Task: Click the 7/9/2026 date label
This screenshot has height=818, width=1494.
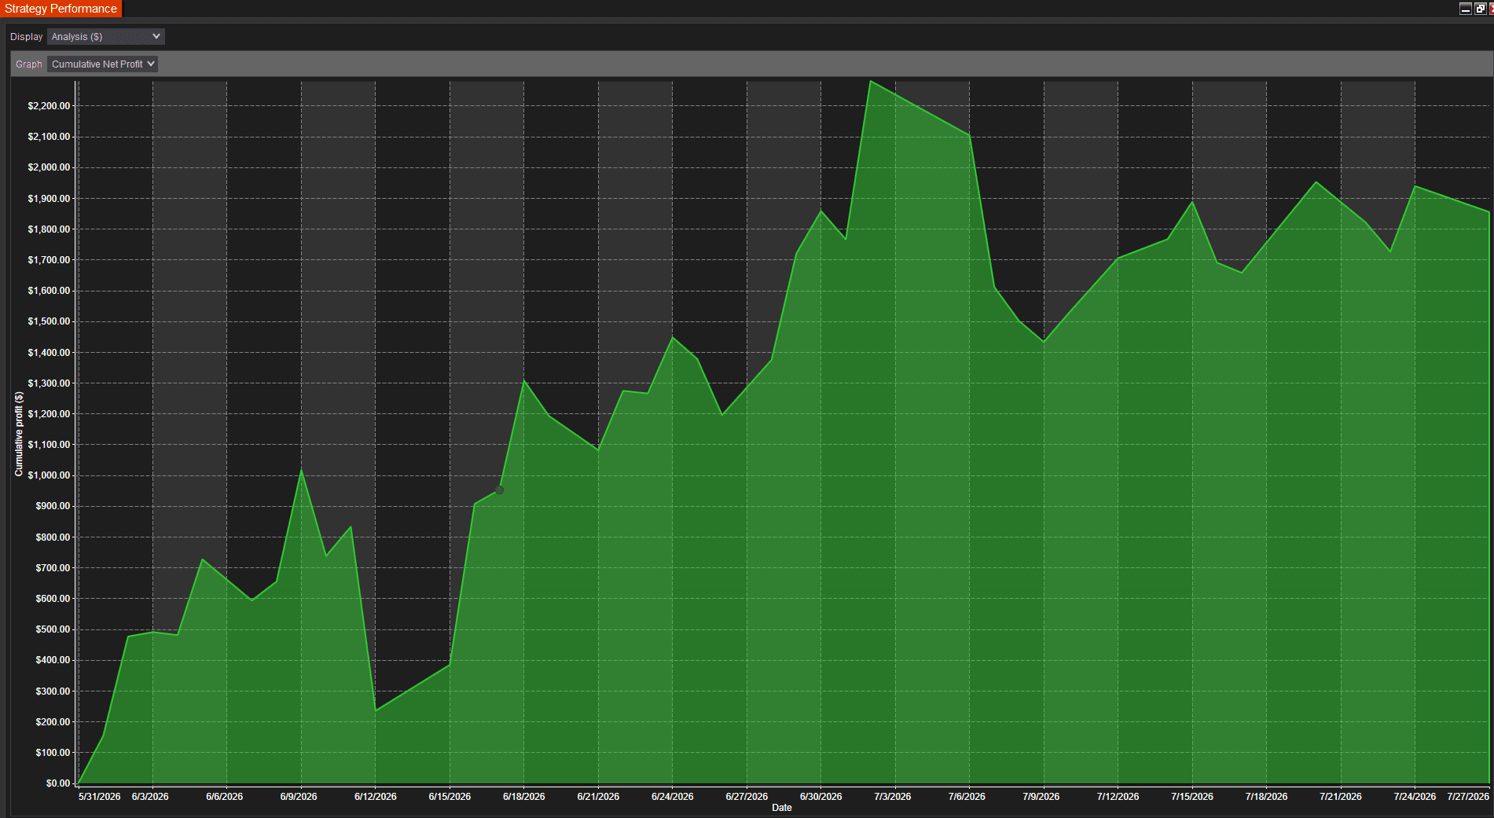Action: point(1041,797)
